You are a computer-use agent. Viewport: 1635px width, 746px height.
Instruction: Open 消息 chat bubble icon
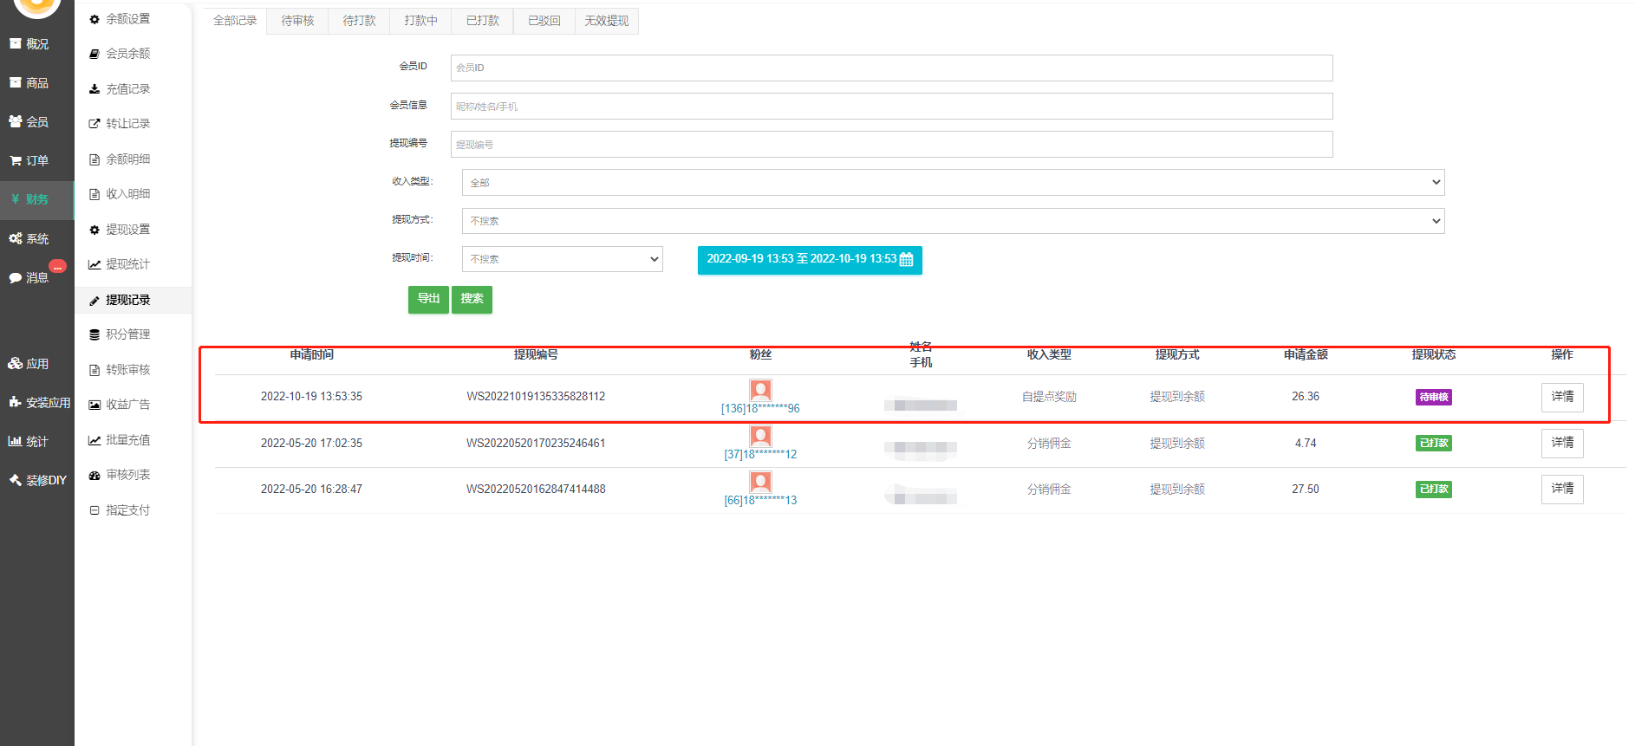point(15,278)
